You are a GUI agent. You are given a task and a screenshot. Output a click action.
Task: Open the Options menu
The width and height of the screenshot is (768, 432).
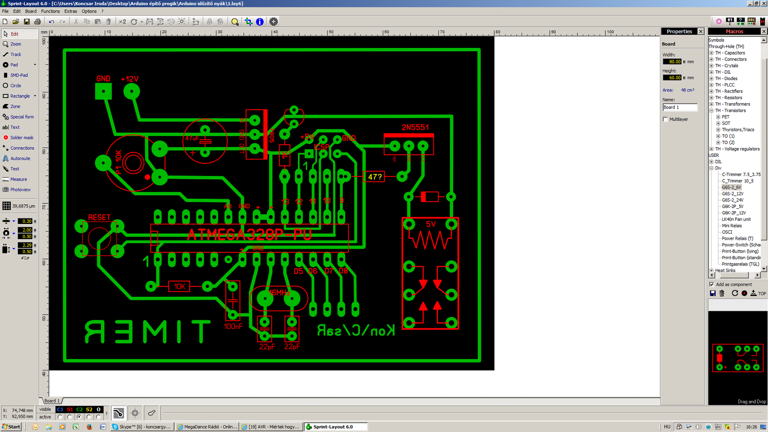(89, 11)
